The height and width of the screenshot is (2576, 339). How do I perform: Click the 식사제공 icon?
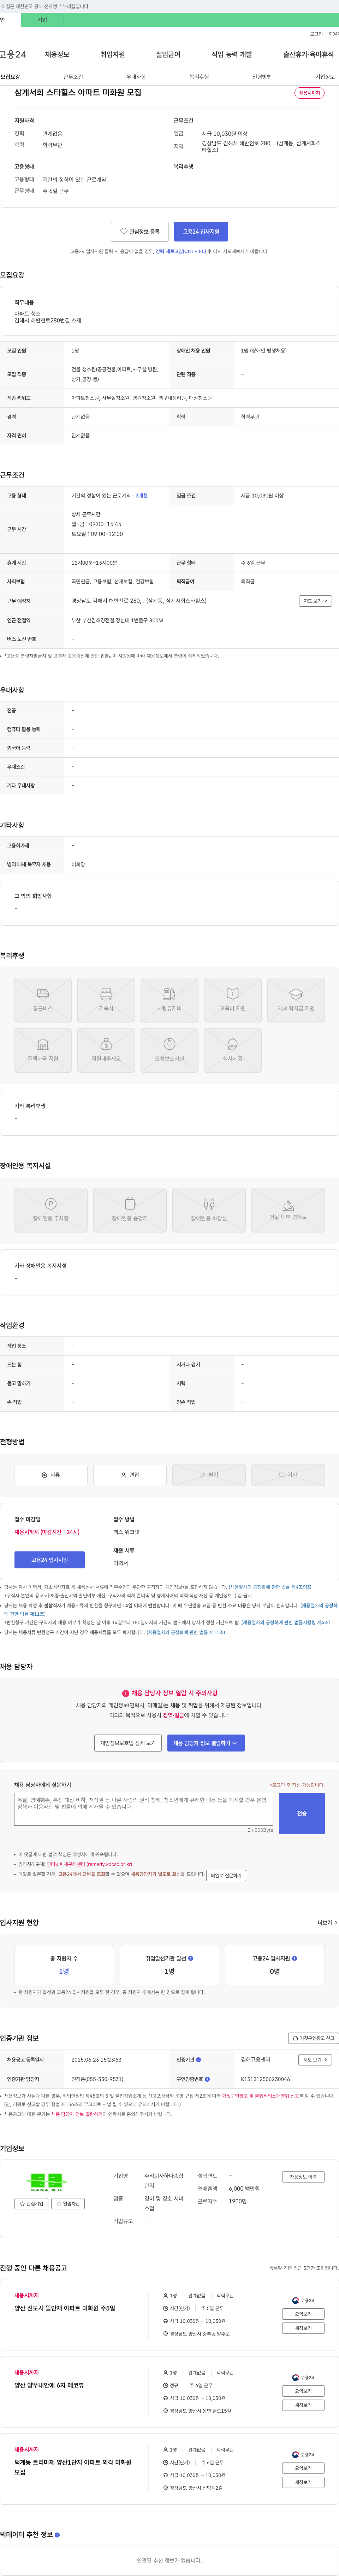click(x=232, y=1050)
